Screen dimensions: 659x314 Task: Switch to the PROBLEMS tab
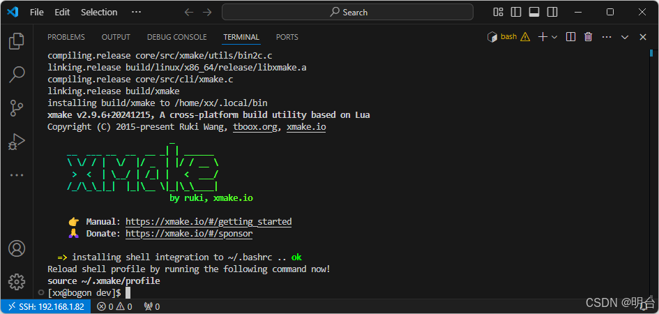(x=66, y=37)
